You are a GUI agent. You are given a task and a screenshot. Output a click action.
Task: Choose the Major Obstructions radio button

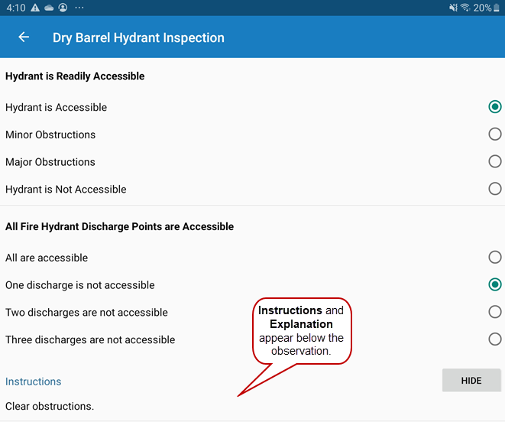click(495, 162)
